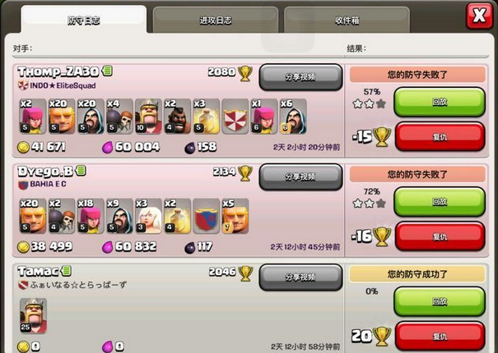Click the green 回放 button for Tamac
Image resolution: width=498 pixels, height=353 pixels.
click(440, 301)
